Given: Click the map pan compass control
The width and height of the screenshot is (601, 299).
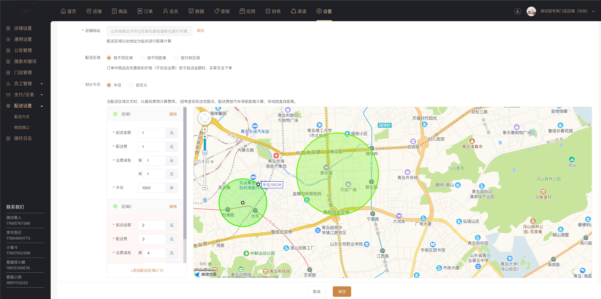Looking at the screenshot, I should [x=204, y=119].
